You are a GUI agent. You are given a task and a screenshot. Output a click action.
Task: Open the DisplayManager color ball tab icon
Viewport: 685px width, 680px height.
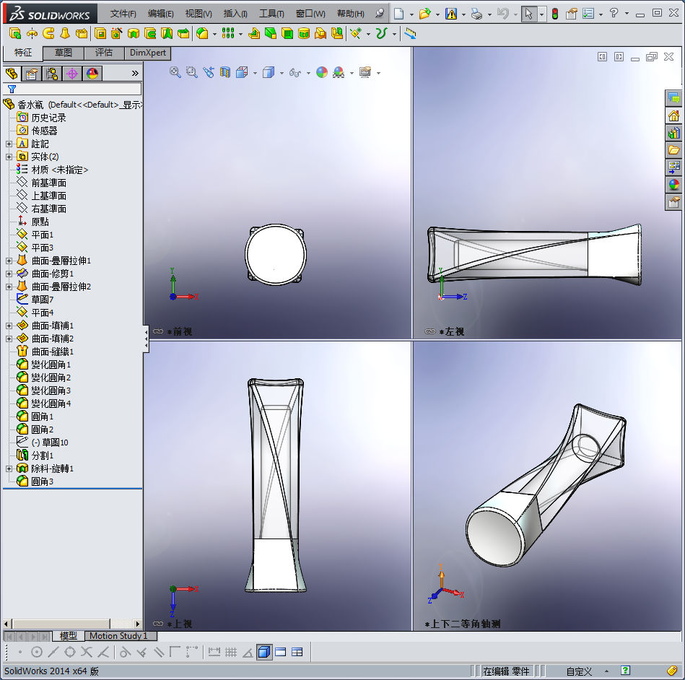(x=92, y=74)
